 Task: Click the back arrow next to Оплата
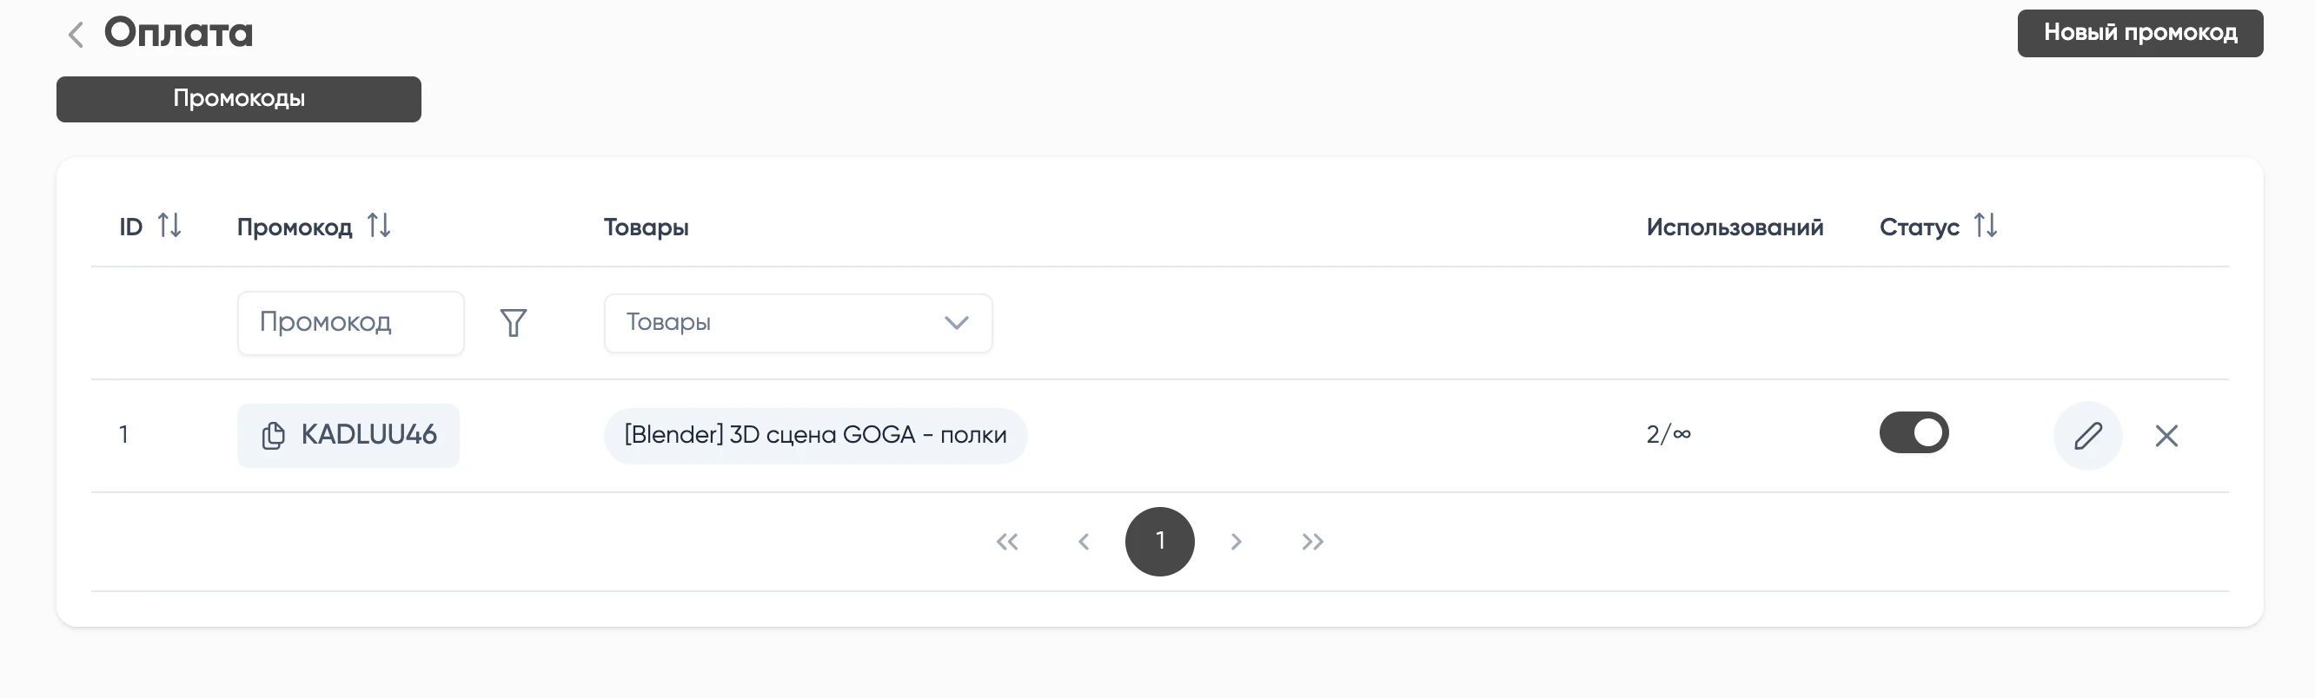coord(76,35)
